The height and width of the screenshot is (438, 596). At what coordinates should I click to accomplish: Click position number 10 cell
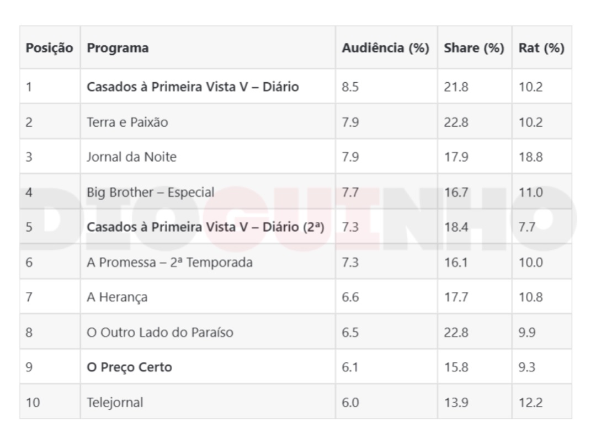[50, 402]
